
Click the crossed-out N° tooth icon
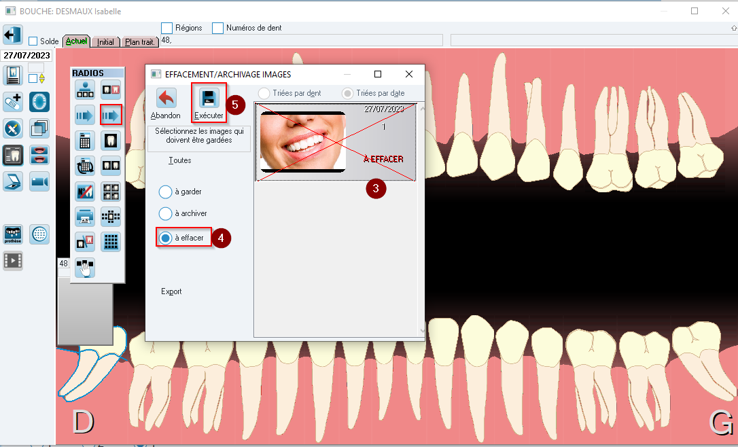point(85,191)
